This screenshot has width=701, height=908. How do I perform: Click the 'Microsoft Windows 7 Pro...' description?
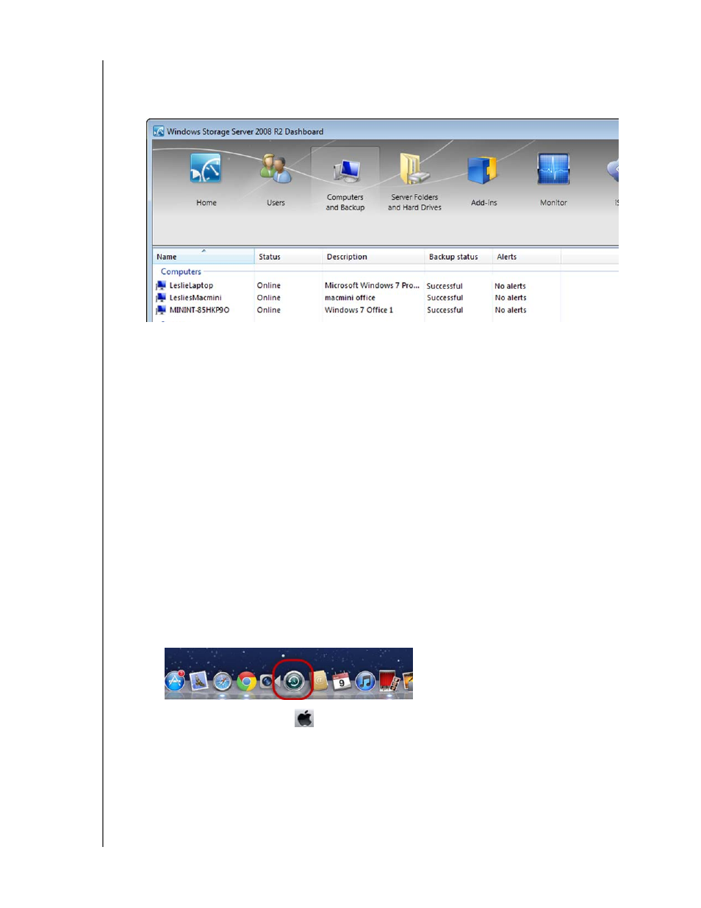click(x=372, y=285)
